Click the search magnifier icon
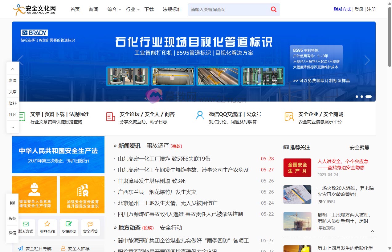 pos(273,9)
